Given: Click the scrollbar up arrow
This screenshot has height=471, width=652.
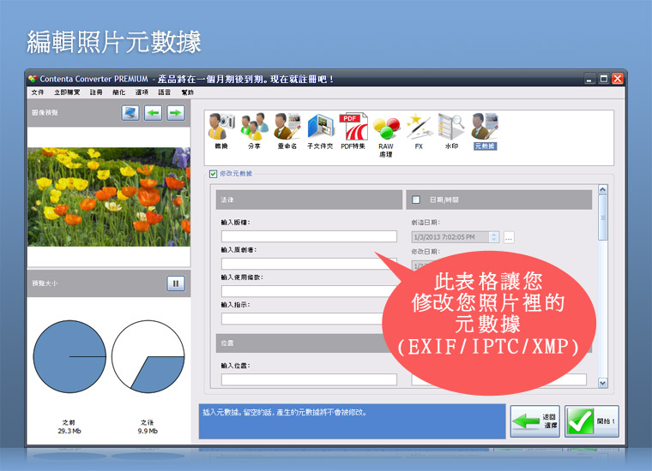Looking at the screenshot, I should (x=603, y=189).
